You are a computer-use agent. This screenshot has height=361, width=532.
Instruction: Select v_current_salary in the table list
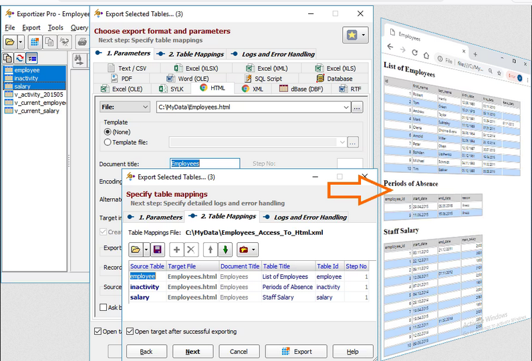pos(35,111)
